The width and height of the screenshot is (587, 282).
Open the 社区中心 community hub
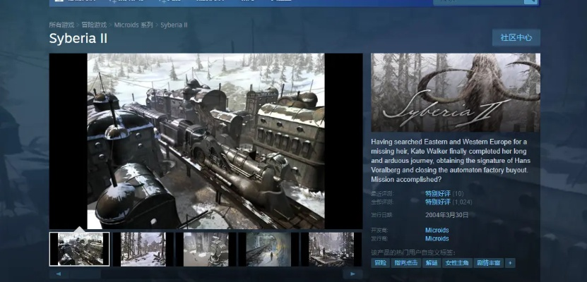point(516,37)
